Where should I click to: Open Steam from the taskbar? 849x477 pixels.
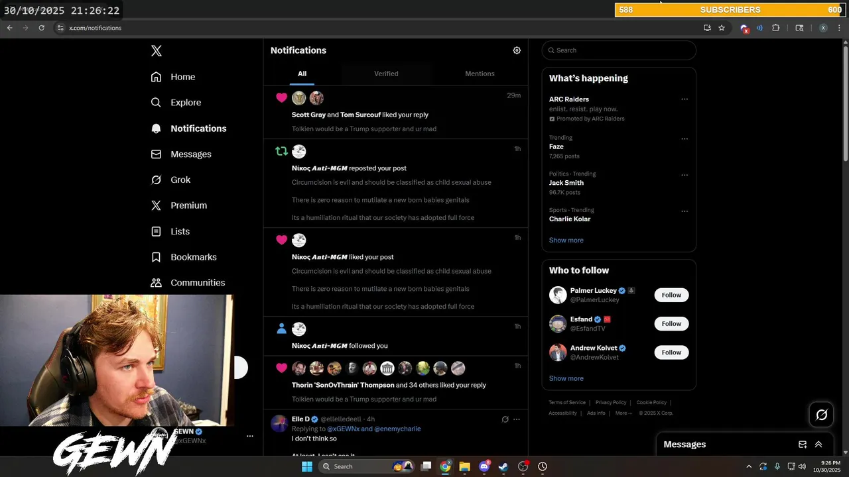coord(503,466)
